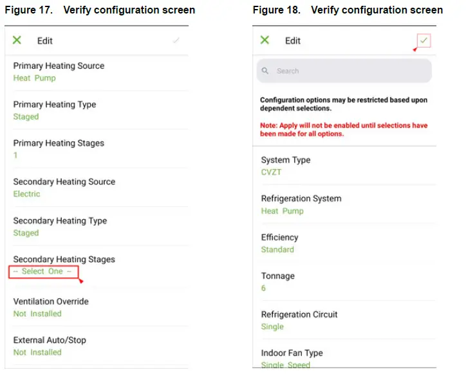Change Secondary Heating Source Electric option

[x=26, y=193]
